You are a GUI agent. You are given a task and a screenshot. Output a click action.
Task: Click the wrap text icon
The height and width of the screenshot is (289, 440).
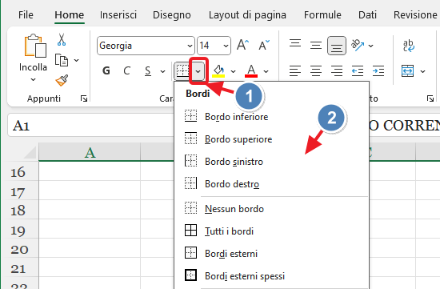click(x=409, y=46)
